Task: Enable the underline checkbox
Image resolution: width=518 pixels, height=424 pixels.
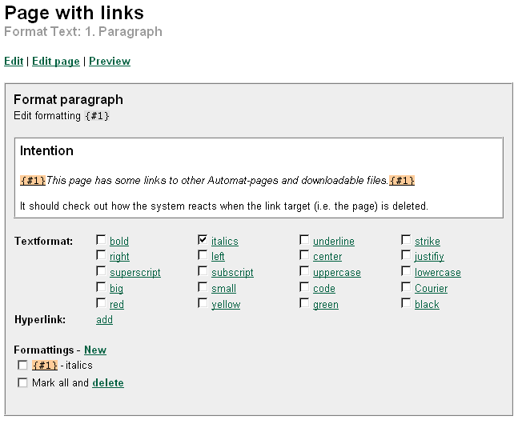Action: 304,240
